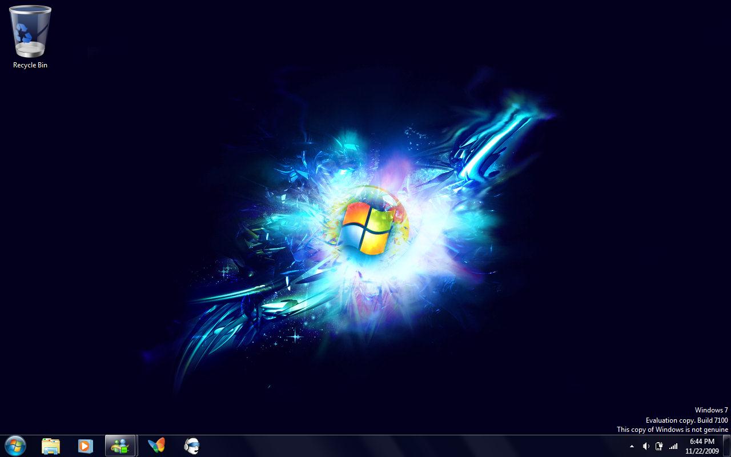Switch to the Windows Live Messenger taskbar button

pos(121,446)
